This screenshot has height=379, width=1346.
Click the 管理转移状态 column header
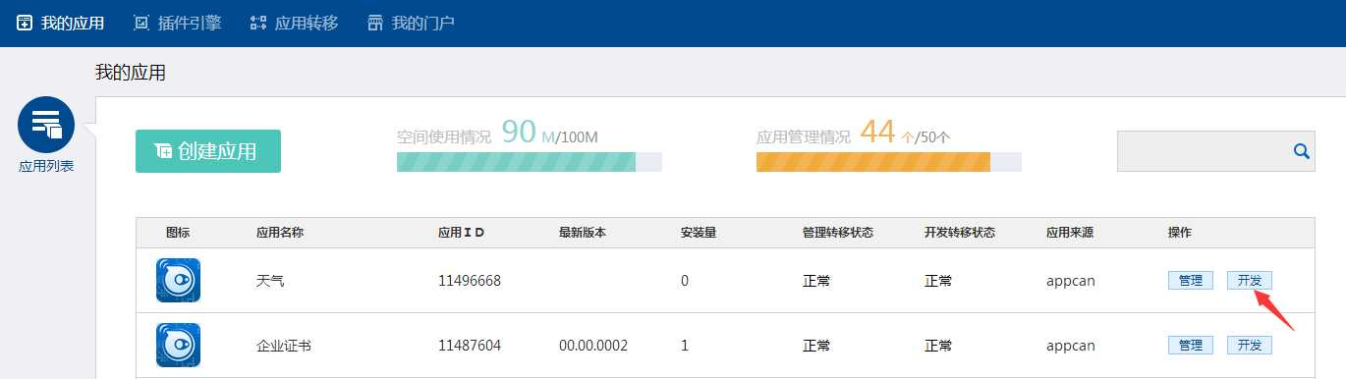[x=838, y=233]
